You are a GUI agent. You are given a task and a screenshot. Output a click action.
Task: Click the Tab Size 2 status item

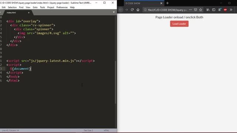pos(89,130)
